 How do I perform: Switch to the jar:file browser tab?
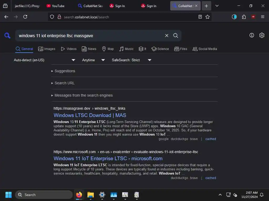pos(27,6)
